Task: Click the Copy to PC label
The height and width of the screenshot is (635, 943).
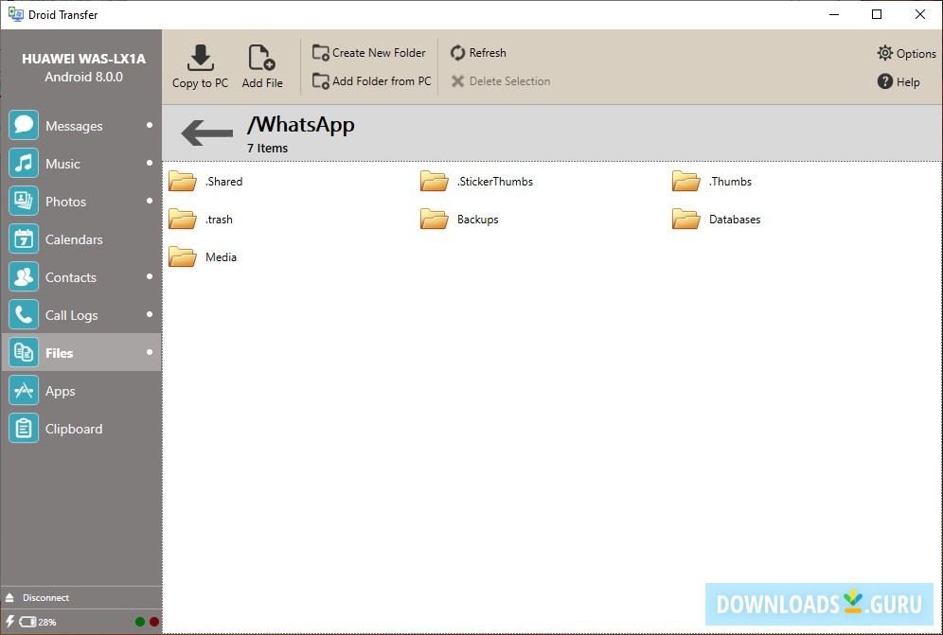Action: [201, 83]
